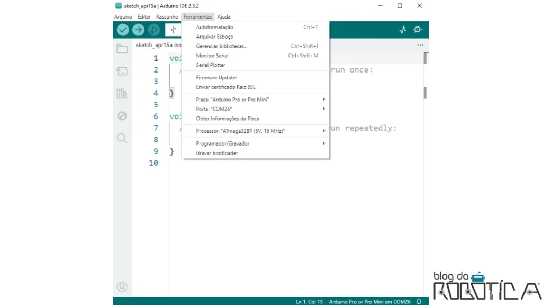Open the Editar menu
This screenshot has height=305, width=542.
point(144,16)
